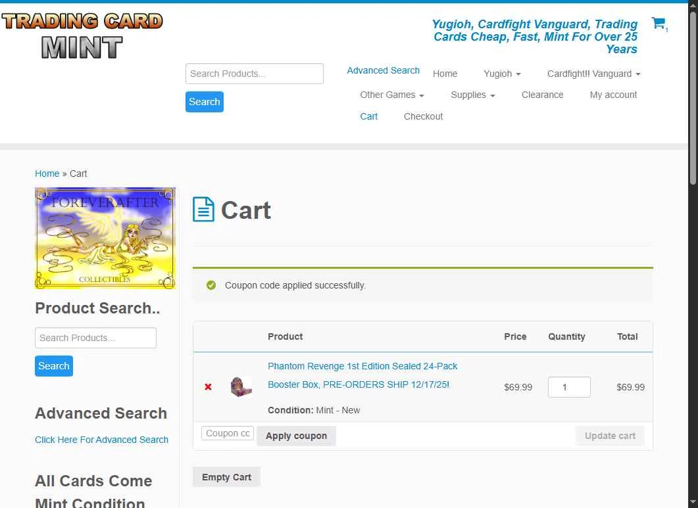Open Click Here For Advanced Search link
This screenshot has height=508, width=698.
click(101, 440)
